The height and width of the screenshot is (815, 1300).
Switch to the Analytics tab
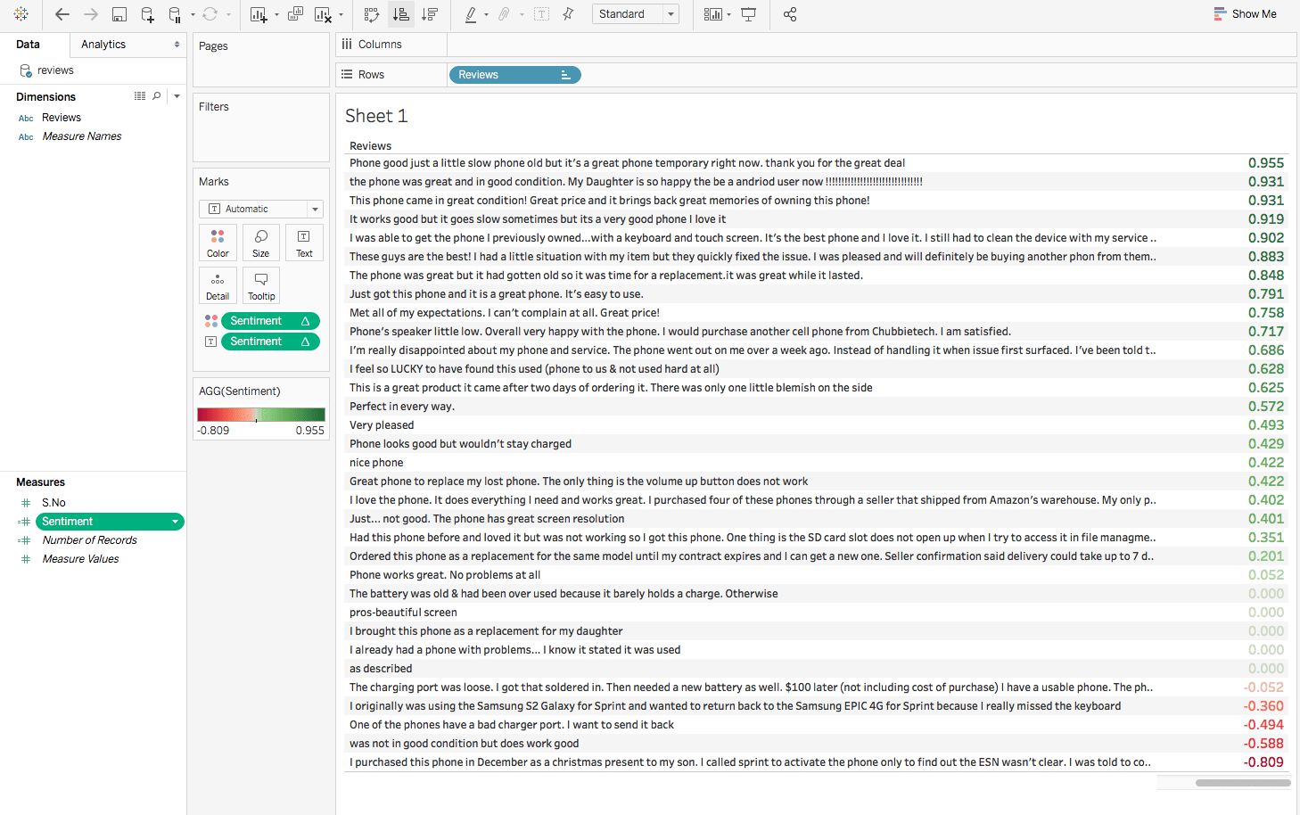click(103, 45)
